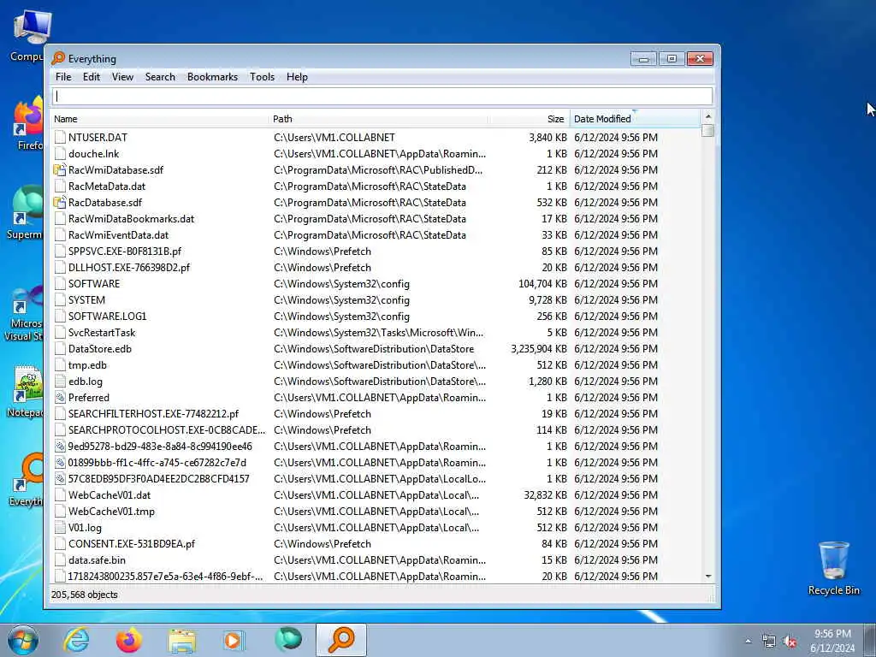Select SEARCHFILTERHOST.EXE-77482212.pf row
The image size is (876, 657).
click(376, 414)
